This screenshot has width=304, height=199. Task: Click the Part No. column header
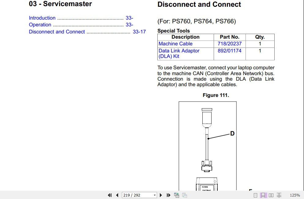tap(230, 37)
